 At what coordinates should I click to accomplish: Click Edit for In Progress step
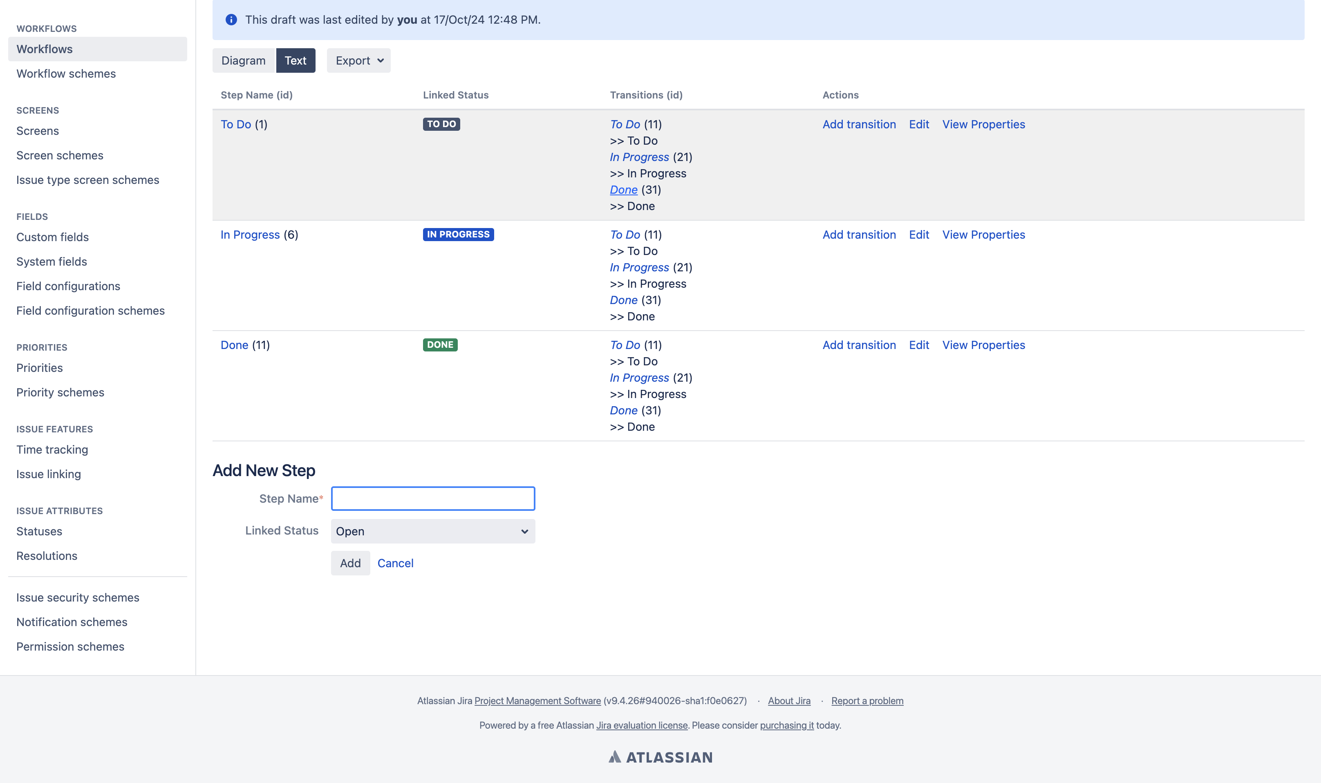click(918, 234)
